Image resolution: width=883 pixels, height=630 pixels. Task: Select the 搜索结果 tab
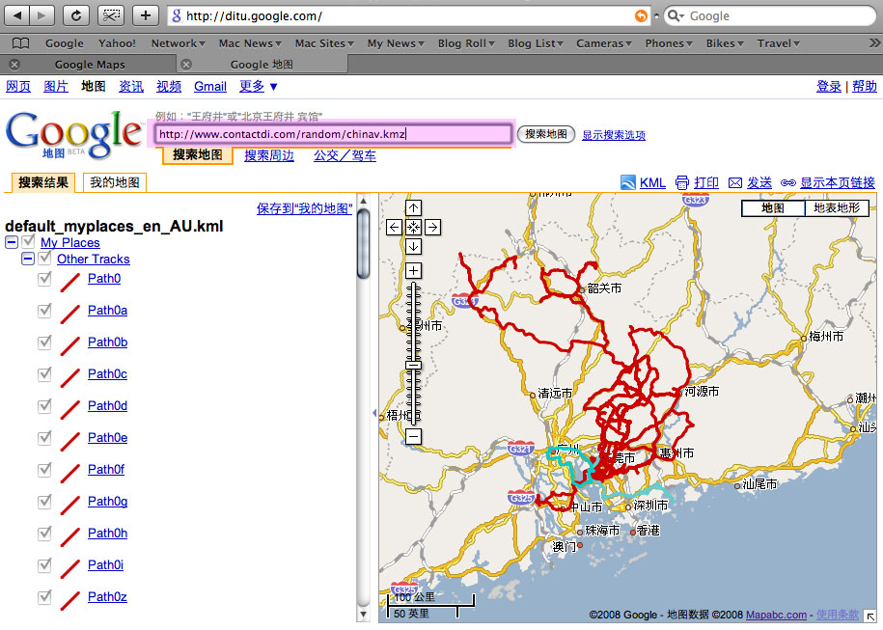pos(43,182)
